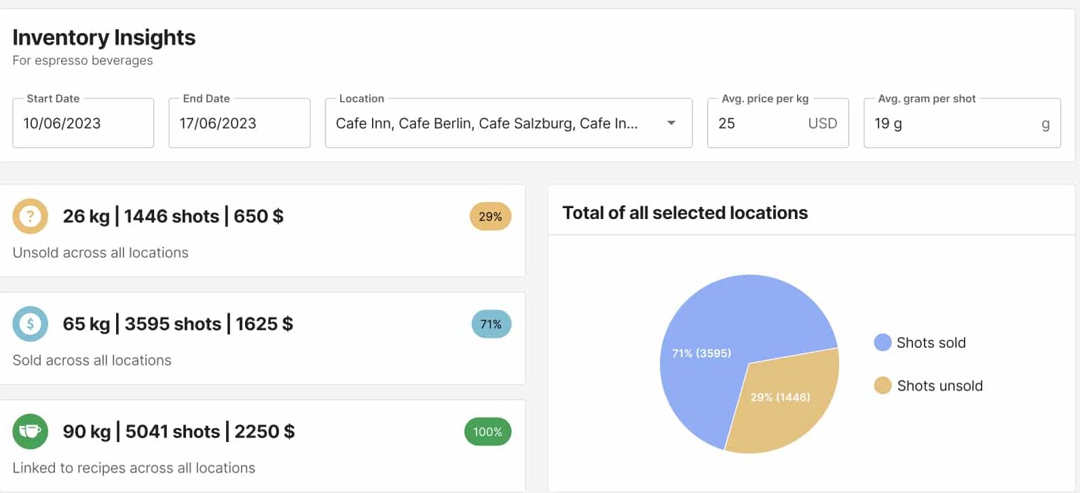Viewport: 1080px width, 493px height.
Task: Expand the Location multi-select field
Action: pos(486,123)
